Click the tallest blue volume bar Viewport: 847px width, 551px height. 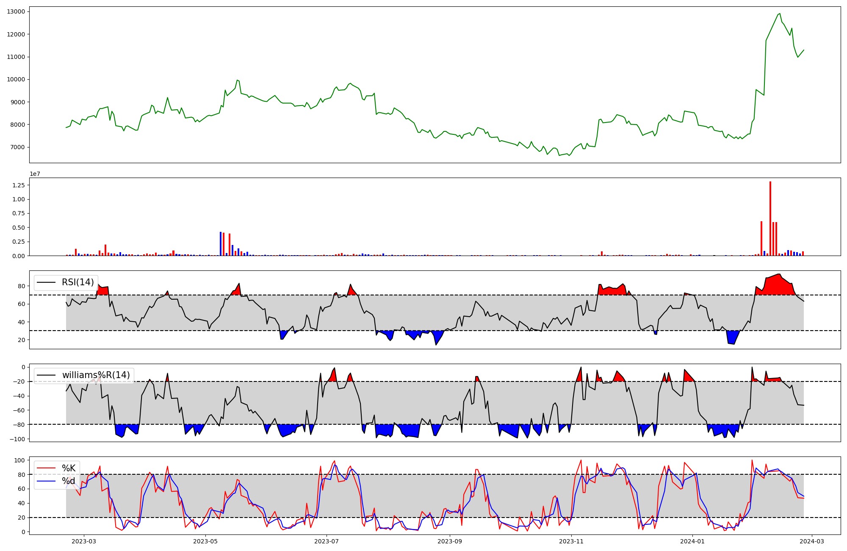point(221,244)
